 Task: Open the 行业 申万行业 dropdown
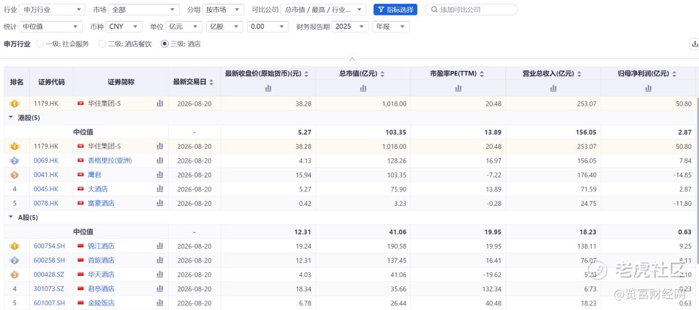[52, 10]
